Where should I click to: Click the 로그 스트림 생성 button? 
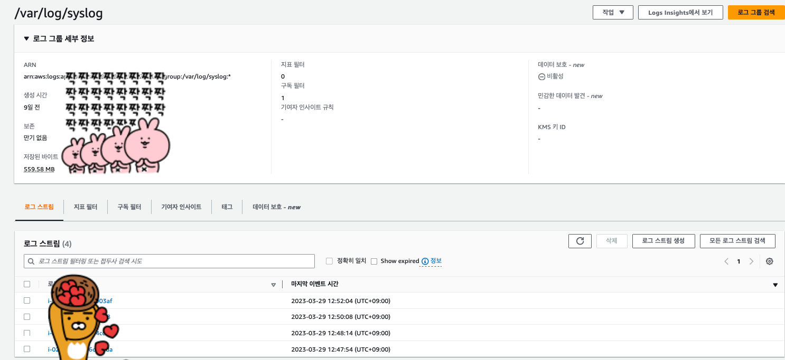(663, 241)
